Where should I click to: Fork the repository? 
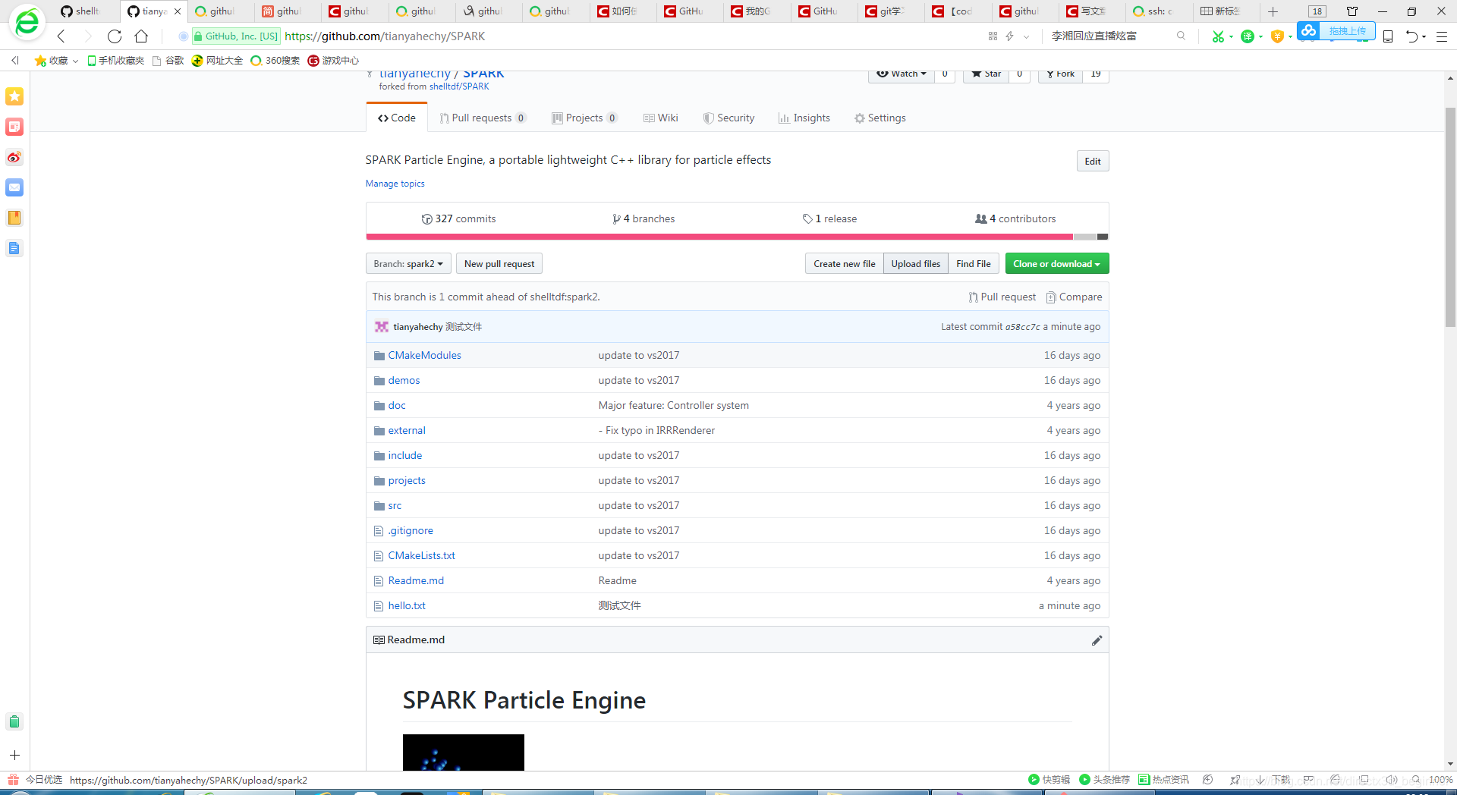point(1059,74)
